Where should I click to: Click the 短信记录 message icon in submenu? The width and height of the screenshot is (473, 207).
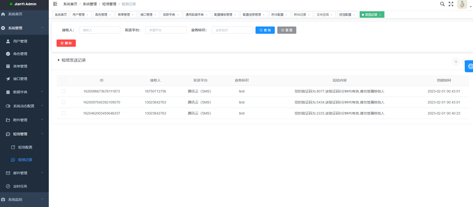[13, 160]
